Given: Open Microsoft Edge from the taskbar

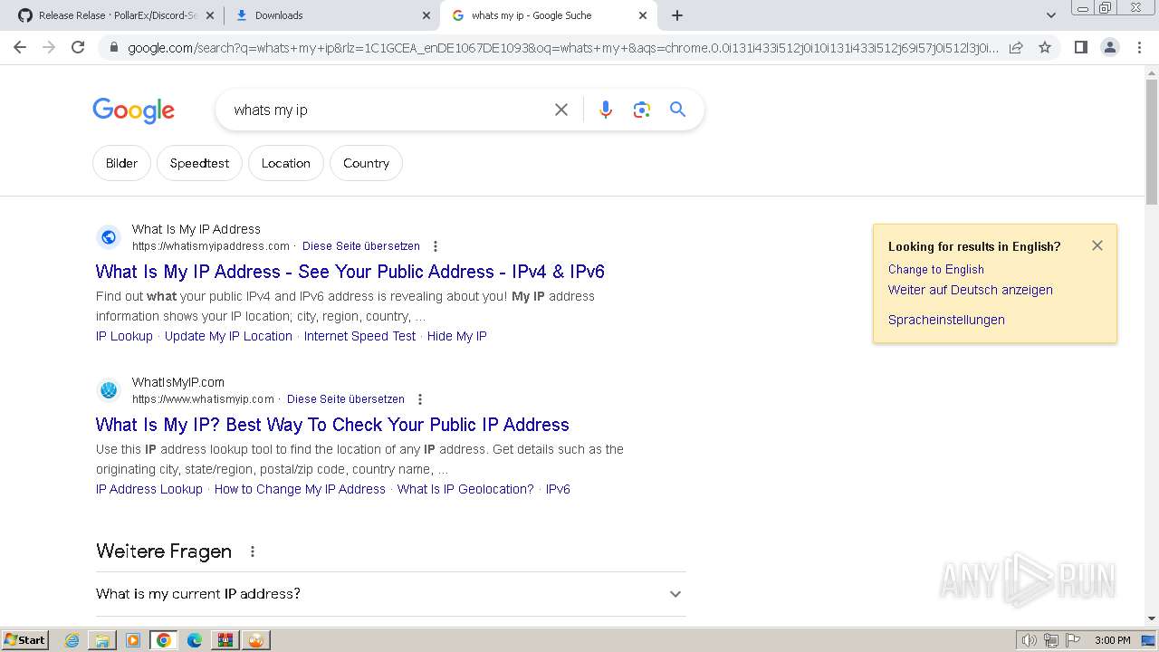Looking at the screenshot, I should click(x=195, y=640).
